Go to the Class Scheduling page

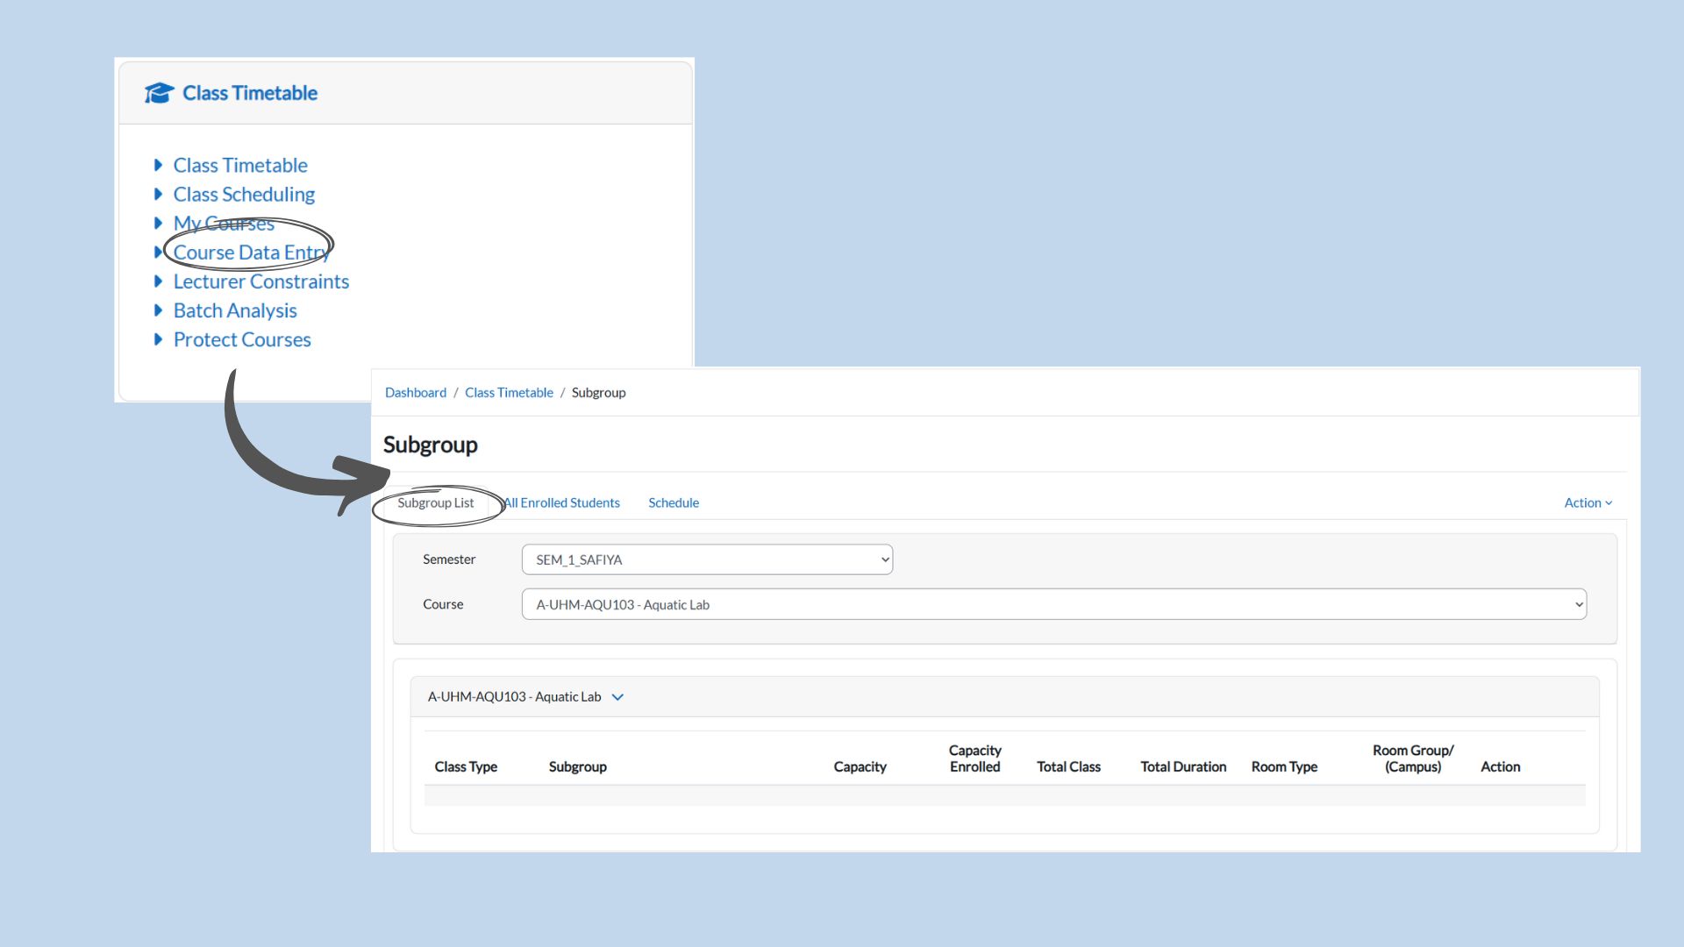(x=244, y=195)
